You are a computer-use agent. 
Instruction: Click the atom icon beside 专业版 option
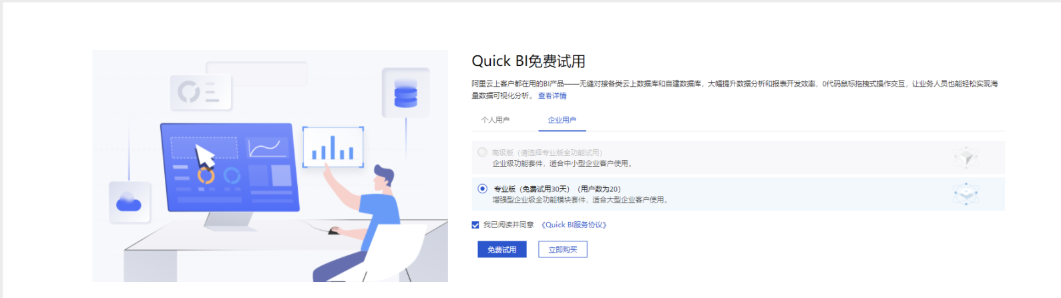(966, 195)
